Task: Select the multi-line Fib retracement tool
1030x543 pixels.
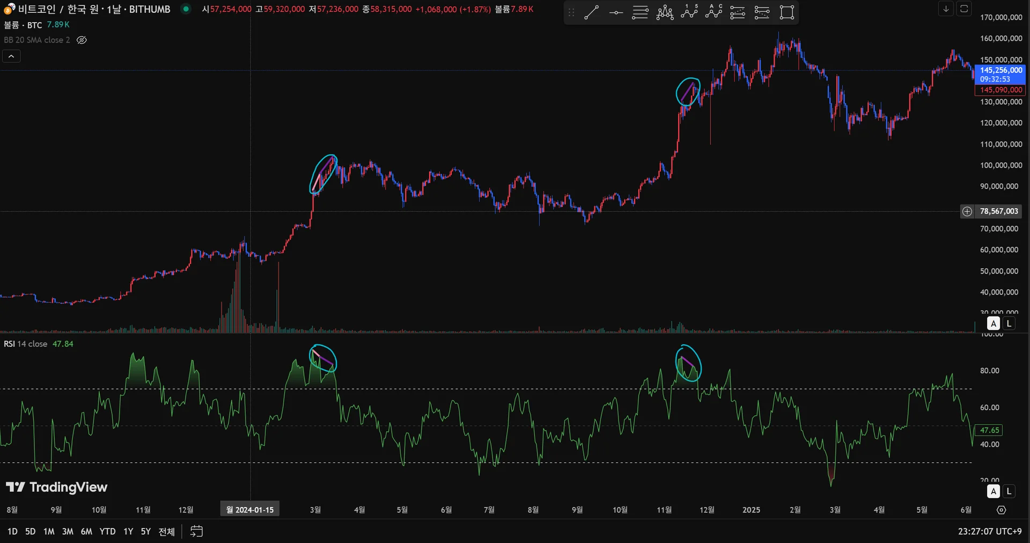Action: [640, 12]
